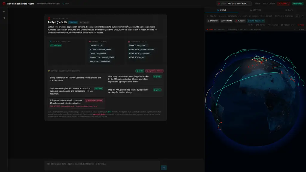Screen dimensions: 306x172
Task: Toggle the merchants layer on the globe
Action: click(227, 21)
